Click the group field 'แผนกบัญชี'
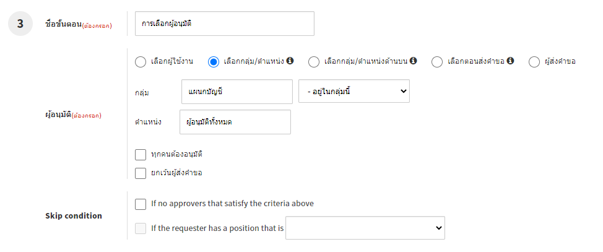Screen dimensions: 603x252 [x=236, y=91]
